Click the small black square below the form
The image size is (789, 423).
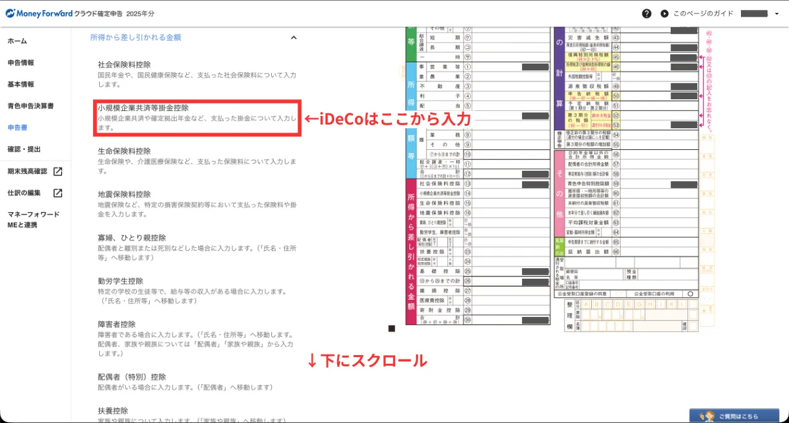click(x=391, y=329)
